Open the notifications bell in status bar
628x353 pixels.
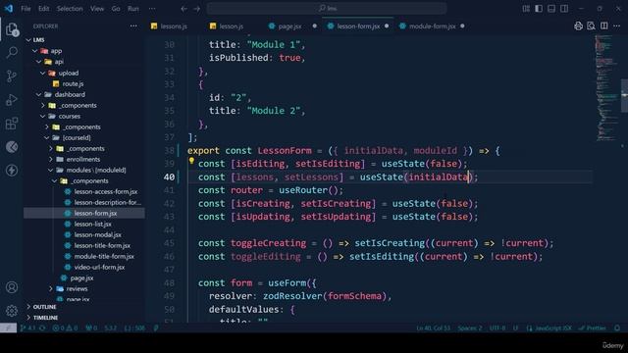617,328
